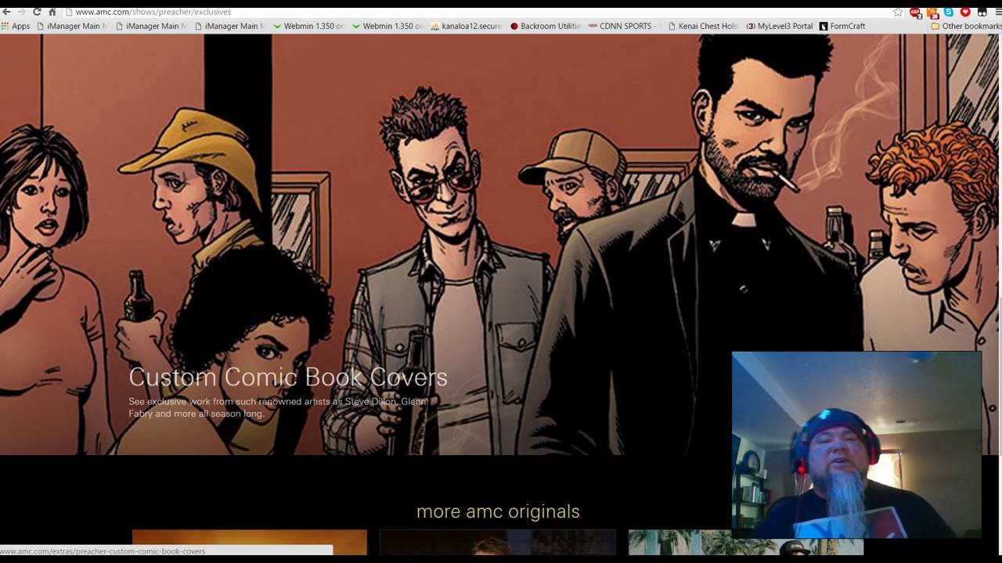The width and height of the screenshot is (1002, 563).
Task: Open the middle show thumbnail under amc originals
Action: click(x=498, y=543)
